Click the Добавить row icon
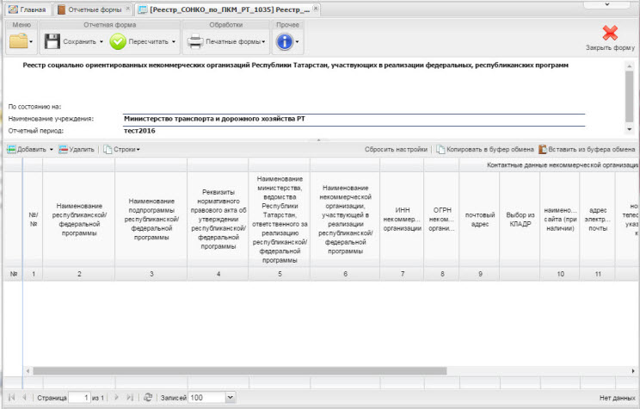640x409 pixels. pos(11,150)
